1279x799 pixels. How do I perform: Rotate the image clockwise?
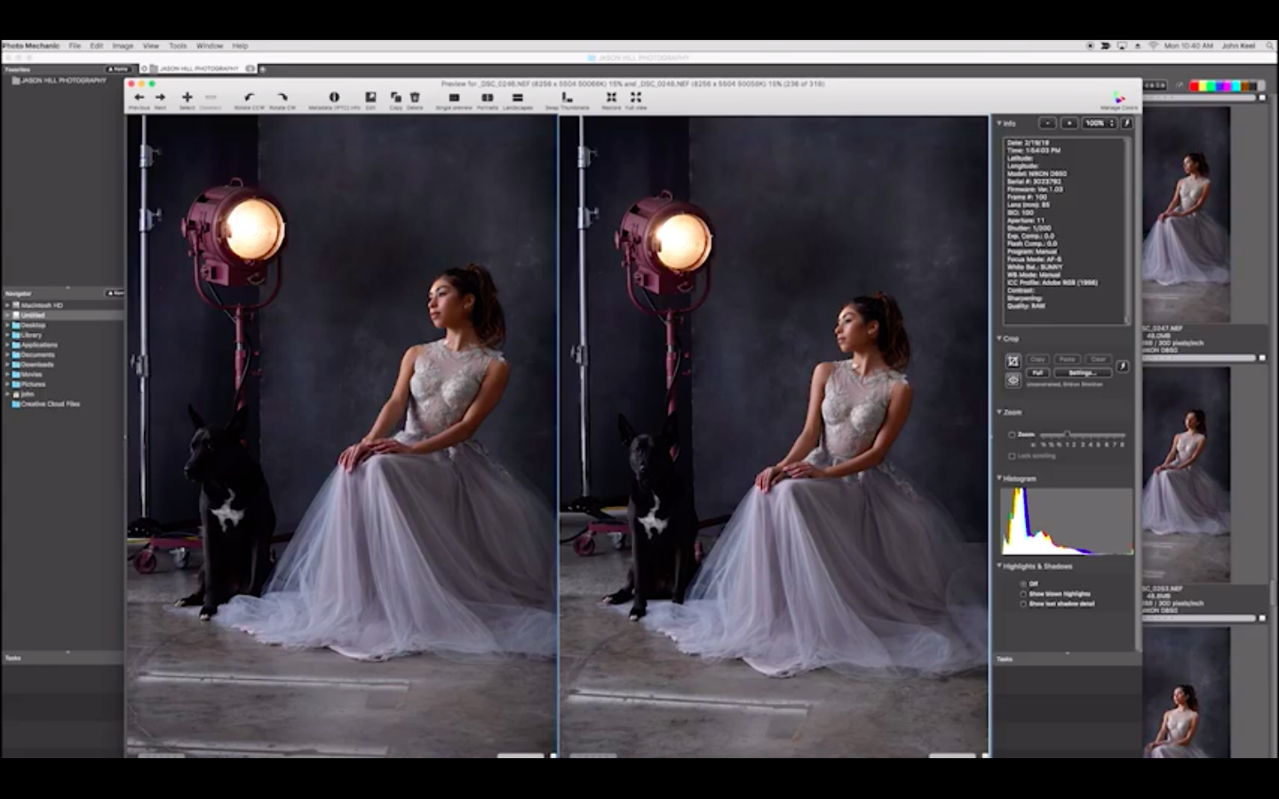pyautogui.click(x=282, y=98)
